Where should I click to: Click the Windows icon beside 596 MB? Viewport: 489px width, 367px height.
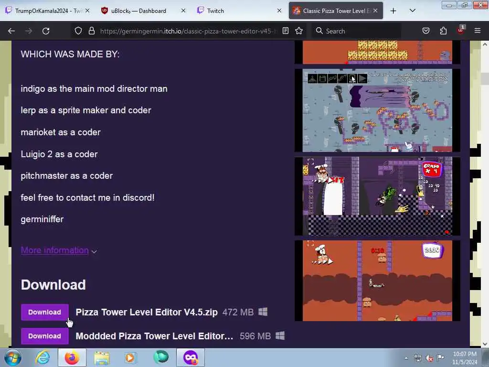point(280,336)
